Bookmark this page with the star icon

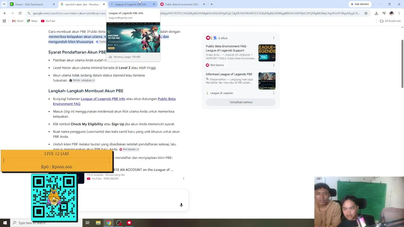(366, 13)
